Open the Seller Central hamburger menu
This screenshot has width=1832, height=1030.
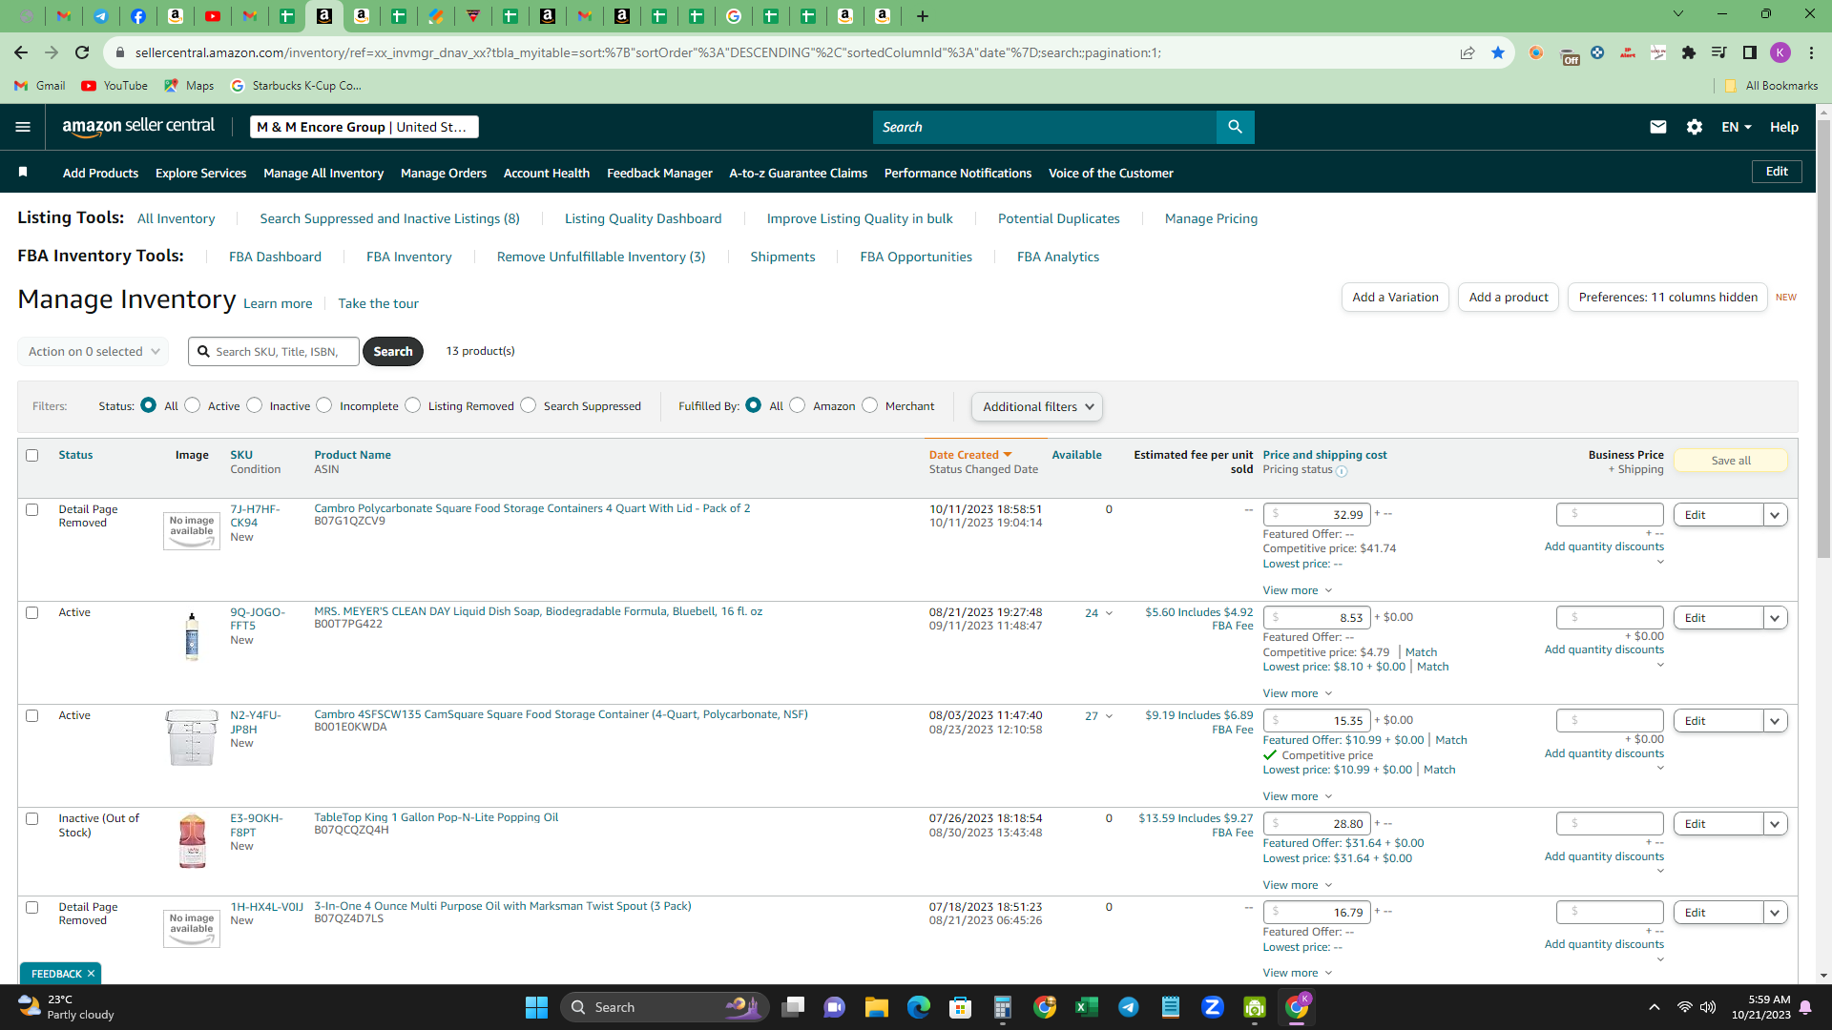[23, 127]
